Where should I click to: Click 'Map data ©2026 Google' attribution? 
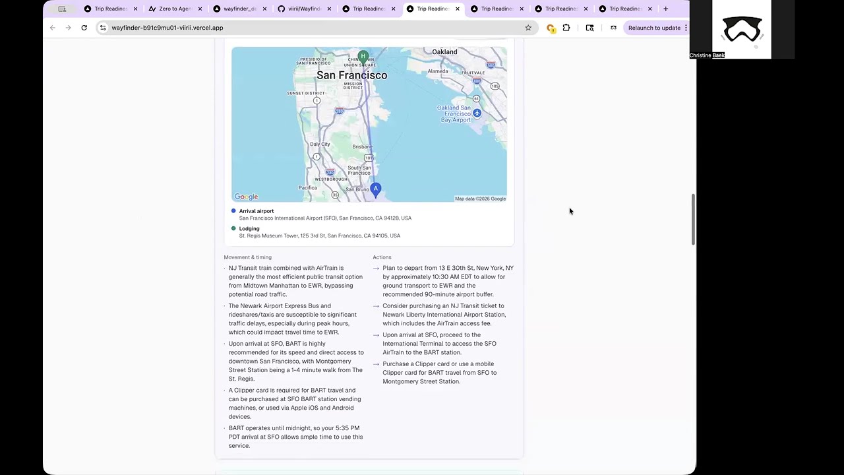(480, 199)
